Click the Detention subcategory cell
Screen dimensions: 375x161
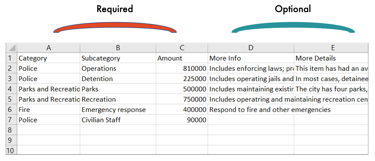point(118,79)
